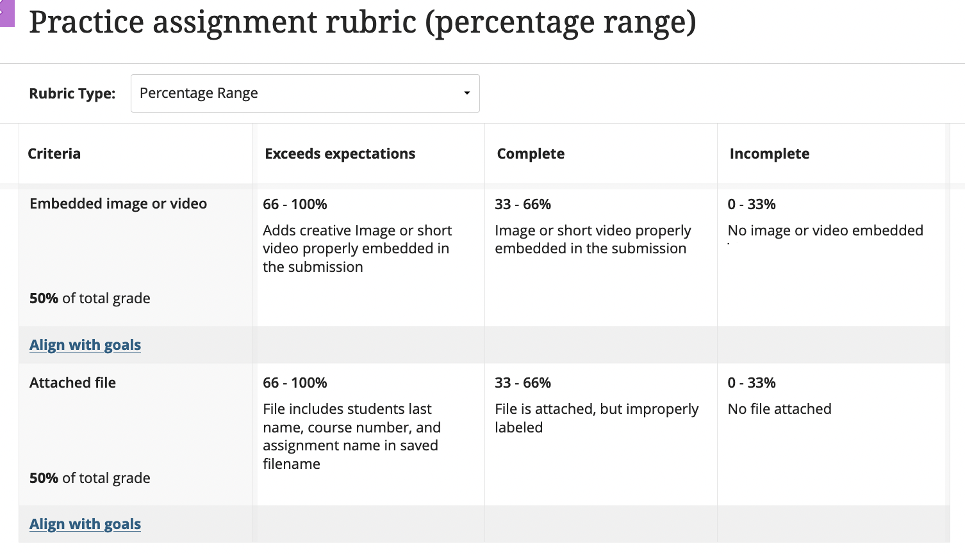Click the "Exceeds expectations" column header
Screen dimensions: 965x554
[340, 154]
